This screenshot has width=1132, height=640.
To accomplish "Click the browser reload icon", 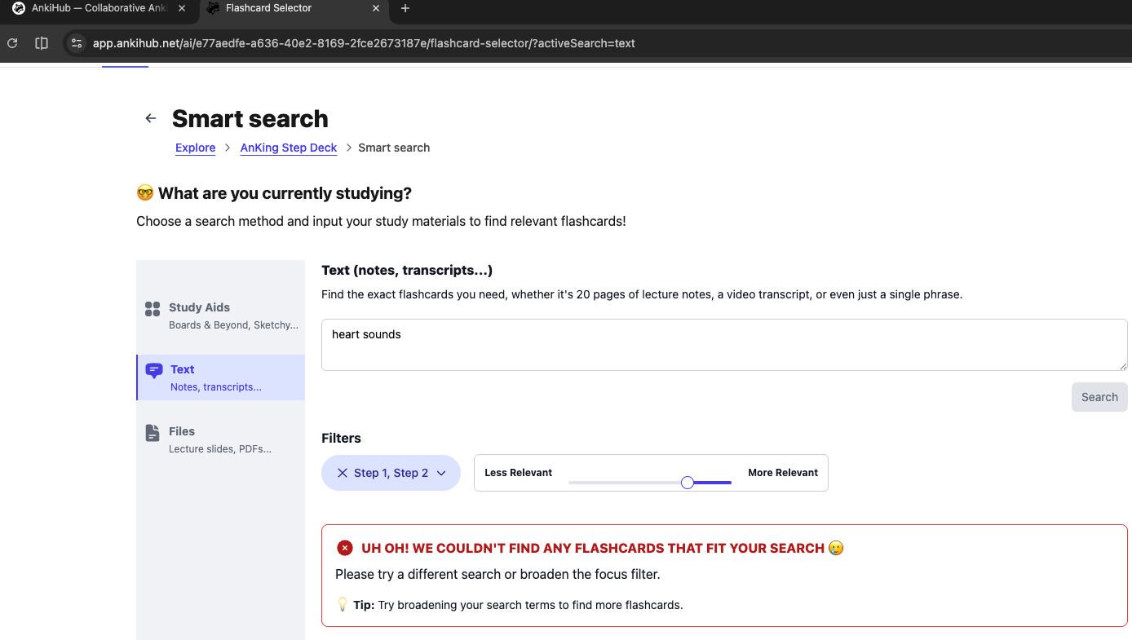I will (x=12, y=43).
